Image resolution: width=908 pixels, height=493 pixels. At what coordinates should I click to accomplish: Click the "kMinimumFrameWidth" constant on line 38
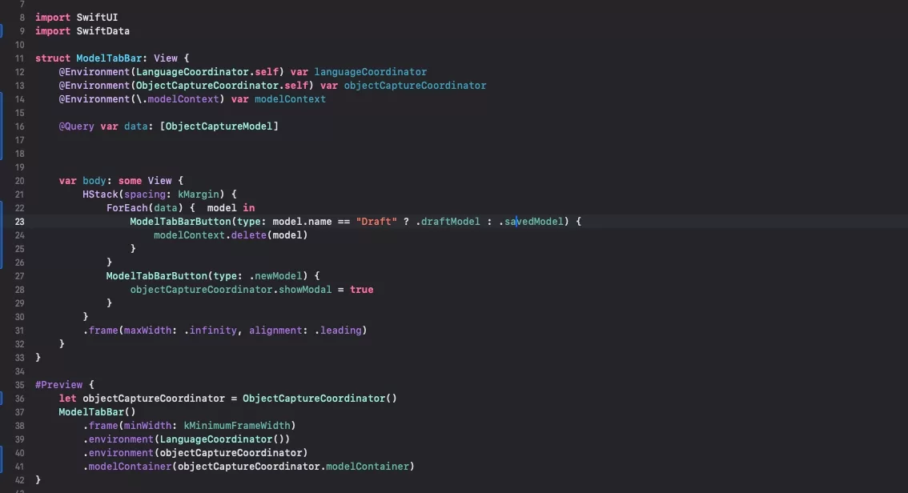click(237, 426)
